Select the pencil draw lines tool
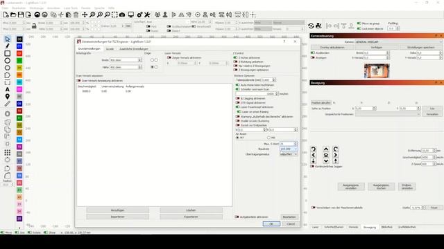The height and width of the screenshot is (249, 444). click(x=8, y=46)
